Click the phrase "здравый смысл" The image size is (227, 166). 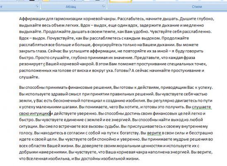(66, 94)
